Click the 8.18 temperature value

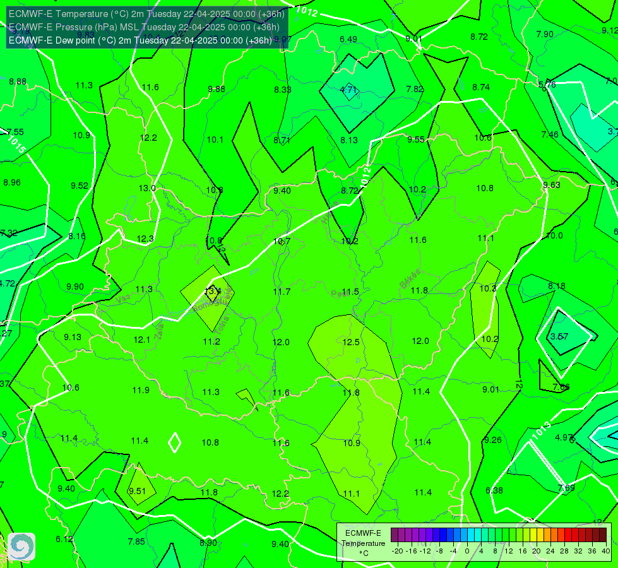[x=557, y=286]
